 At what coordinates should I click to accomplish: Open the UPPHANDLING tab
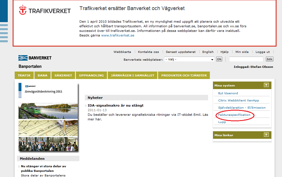coord(91,75)
